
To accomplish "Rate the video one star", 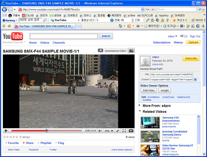I will pyautogui.click(x=4, y=137).
